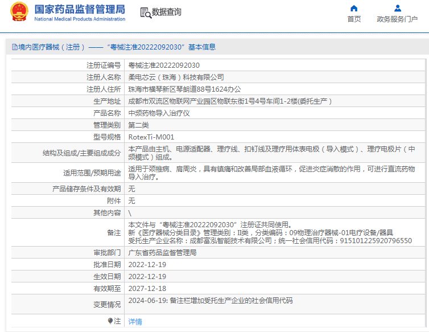Select approval department 广东省药品监督管理局
Image resolution: width=429 pixels, height=332 pixels.
click(162, 253)
